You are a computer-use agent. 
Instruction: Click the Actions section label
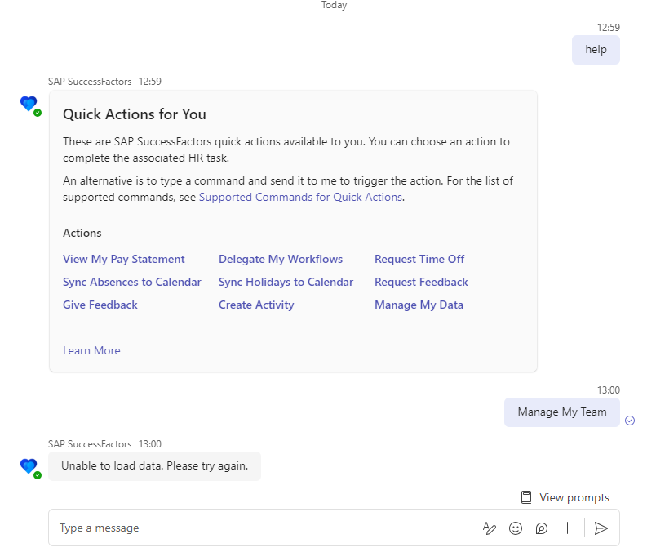coord(82,233)
